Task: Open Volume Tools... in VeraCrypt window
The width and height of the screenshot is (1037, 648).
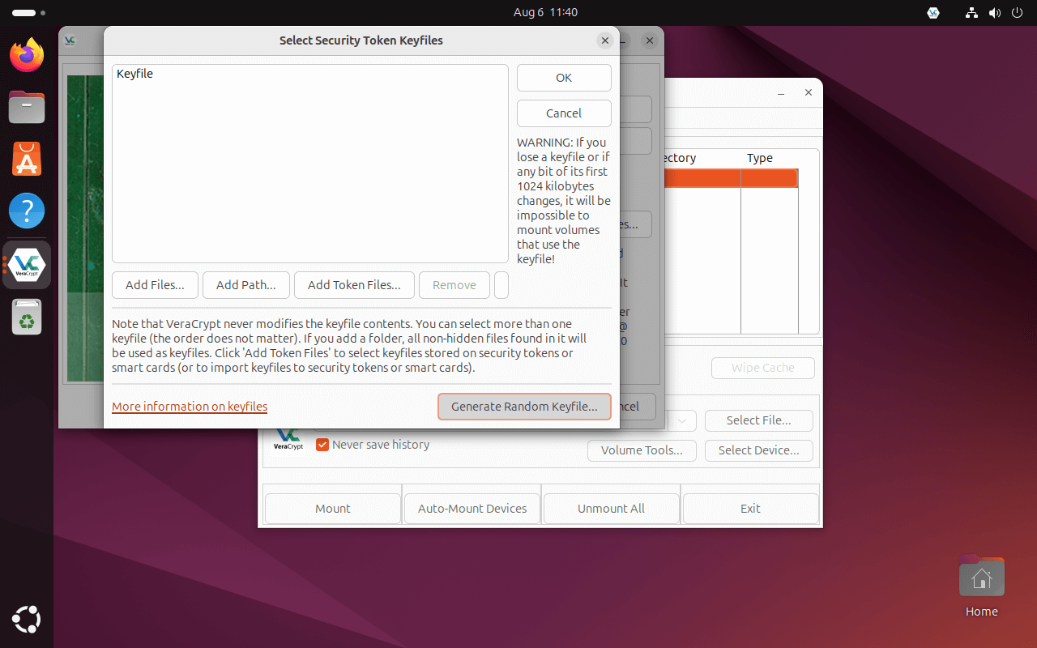Action: [642, 450]
